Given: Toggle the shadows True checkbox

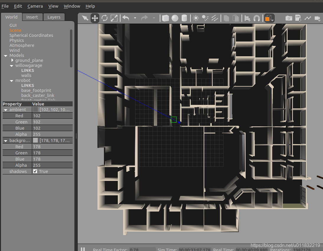Looking at the screenshot, I should (x=35, y=171).
